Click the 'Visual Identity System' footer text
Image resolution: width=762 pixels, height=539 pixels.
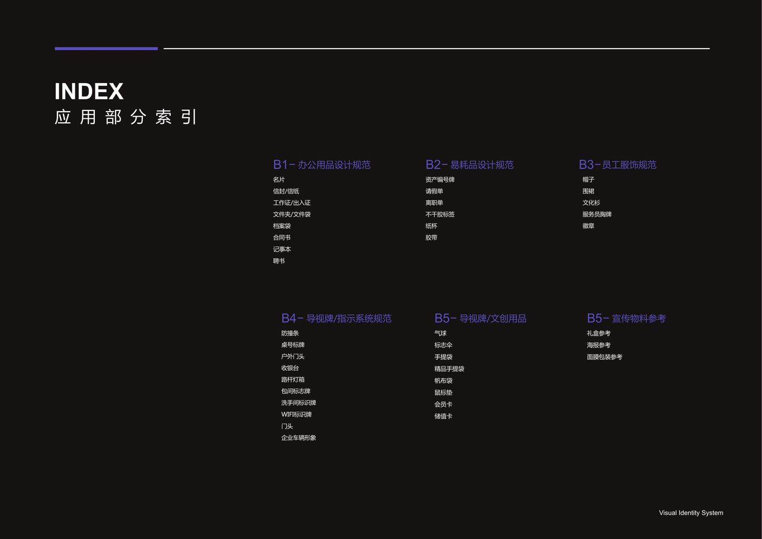pyautogui.click(x=691, y=513)
